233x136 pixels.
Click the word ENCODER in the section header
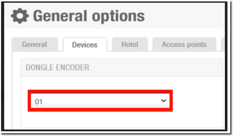pyautogui.click(x=73, y=67)
